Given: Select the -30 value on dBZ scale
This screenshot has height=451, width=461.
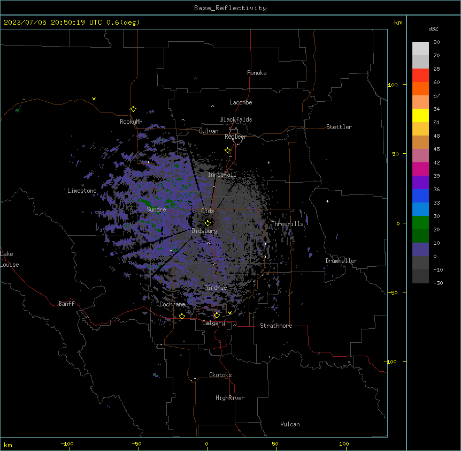Looking at the screenshot, I should coord(438,283).
